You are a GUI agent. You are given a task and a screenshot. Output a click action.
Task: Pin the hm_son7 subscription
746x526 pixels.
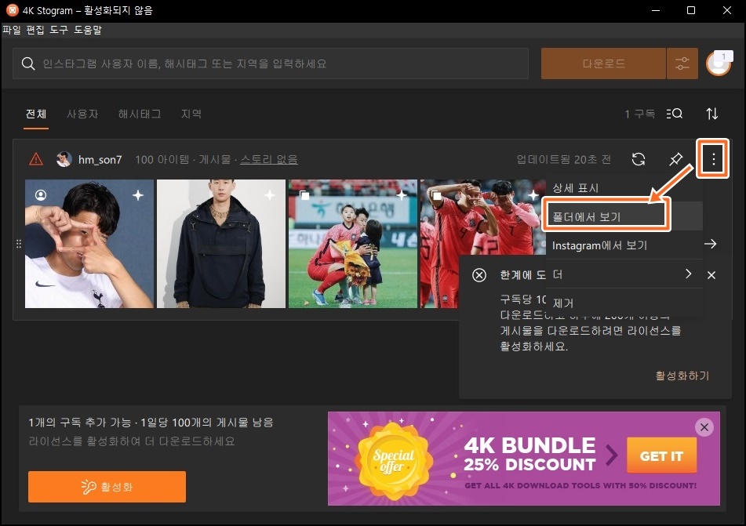[x=676, y=159]
